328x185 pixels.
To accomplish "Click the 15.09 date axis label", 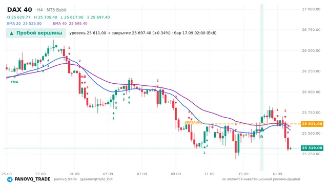I will coord(243,174).
